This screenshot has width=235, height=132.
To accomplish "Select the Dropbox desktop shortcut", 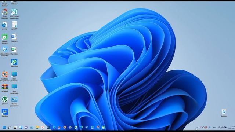I will point(5,113).
